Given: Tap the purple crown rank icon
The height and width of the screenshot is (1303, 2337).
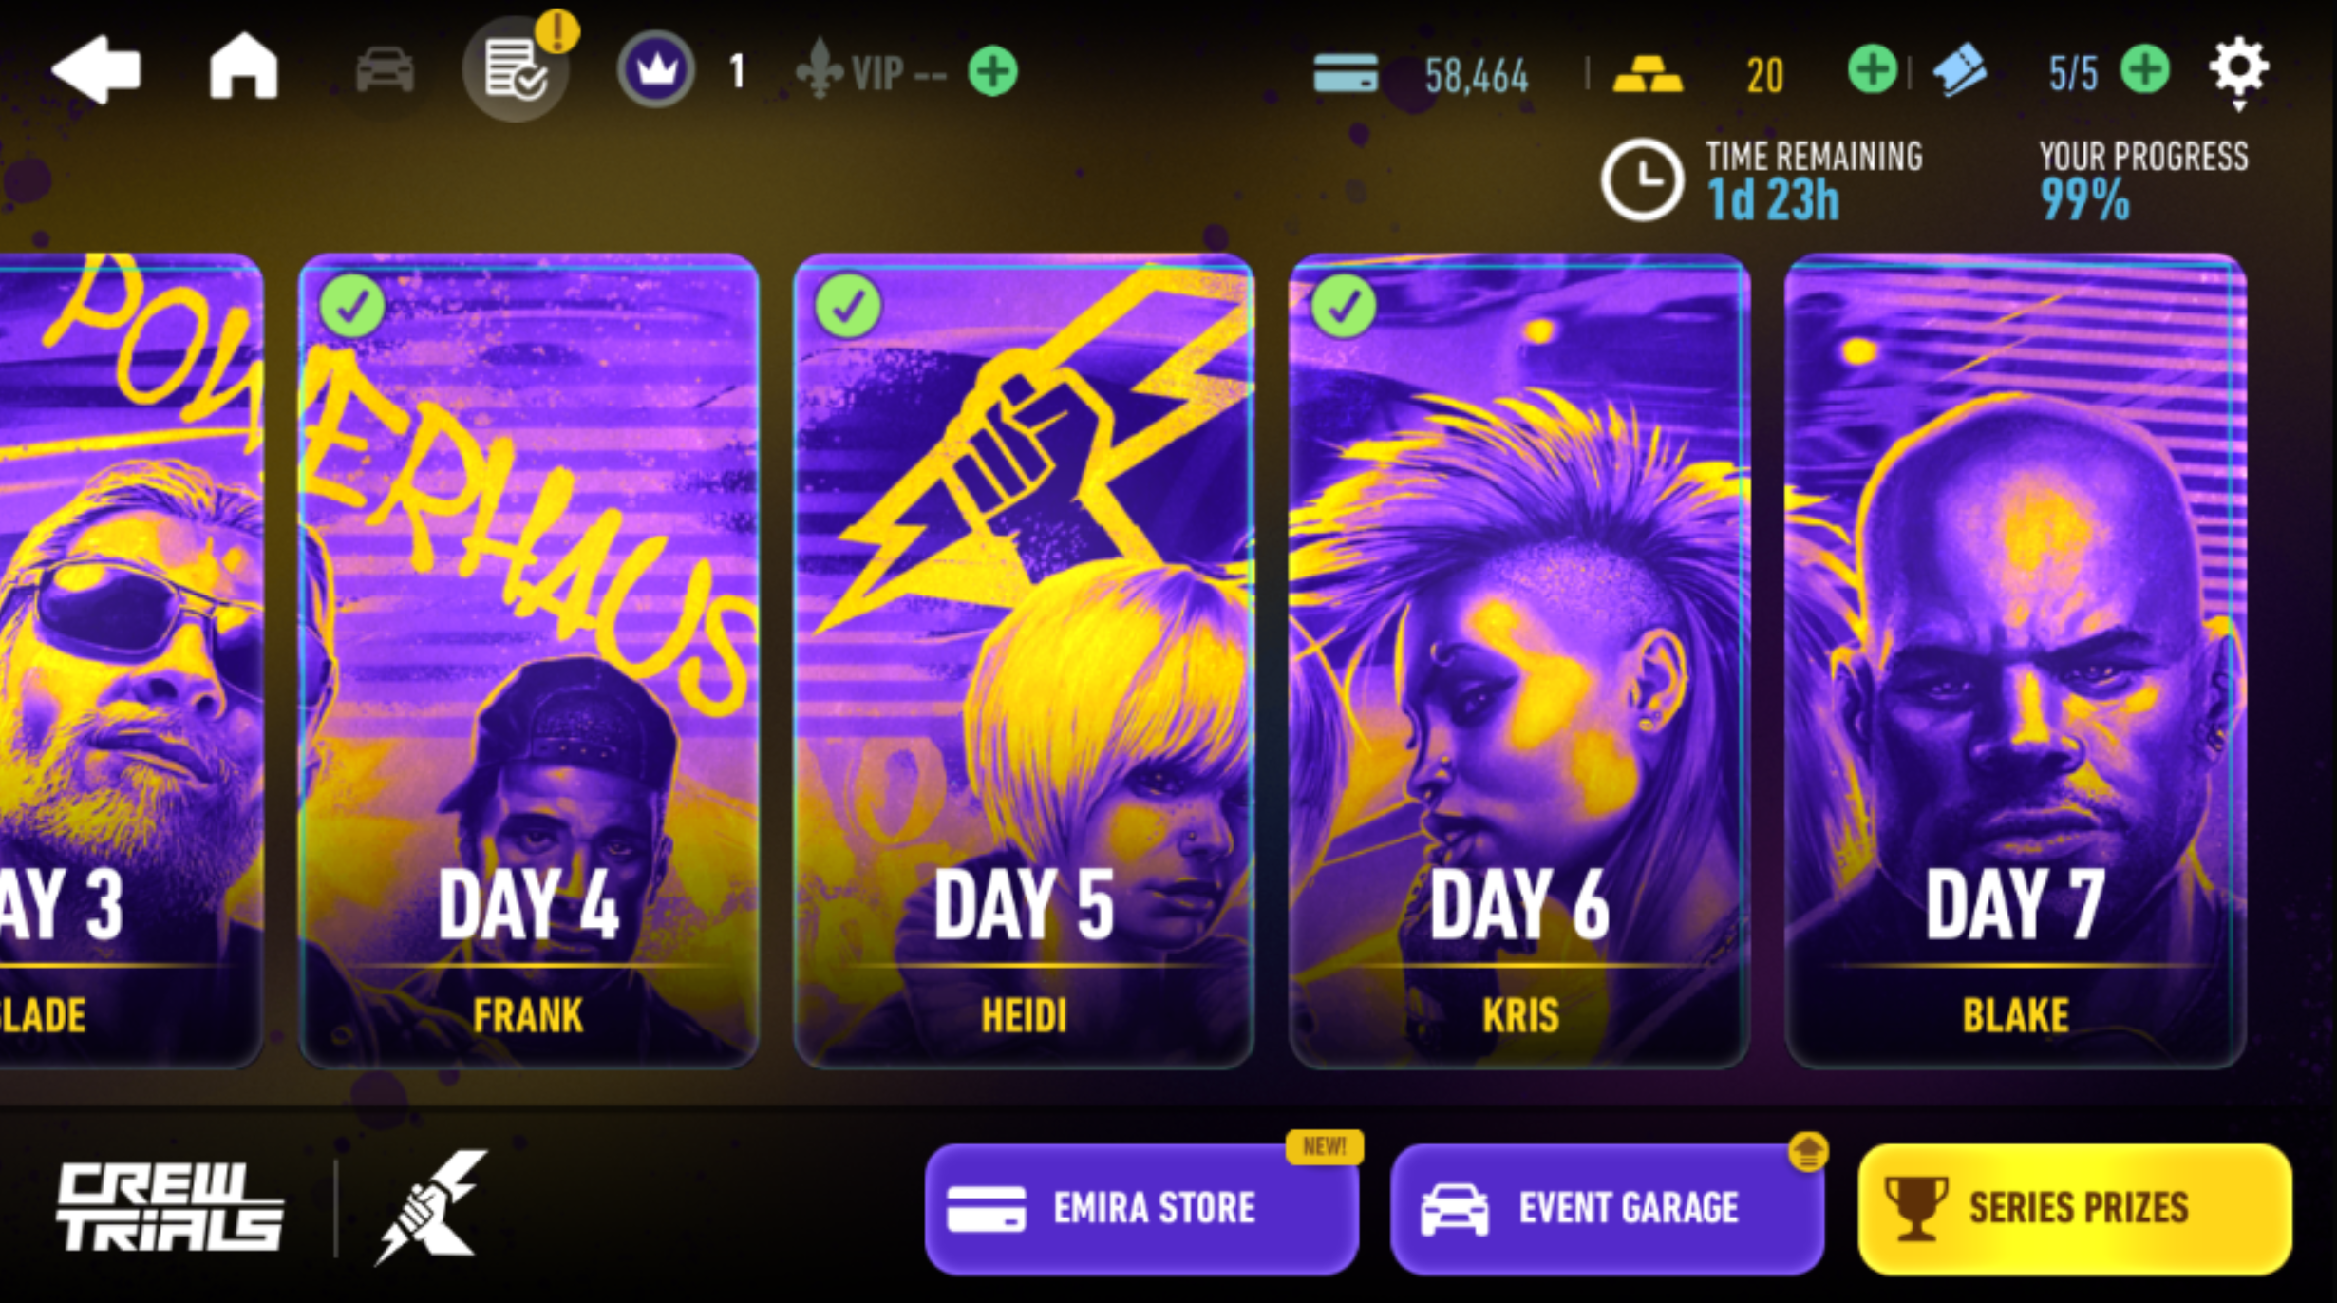Looking at the screenshot, I should click(655, 69).
